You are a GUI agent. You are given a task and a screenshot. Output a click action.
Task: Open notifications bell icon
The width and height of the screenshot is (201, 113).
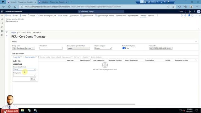(x=185, y=12)
